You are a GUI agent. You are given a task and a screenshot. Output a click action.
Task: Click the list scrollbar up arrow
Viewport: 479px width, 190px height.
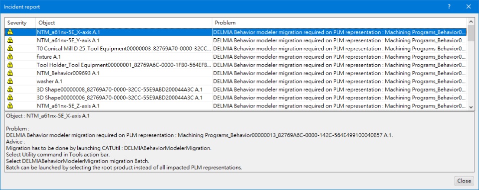[x=471, y=21]
